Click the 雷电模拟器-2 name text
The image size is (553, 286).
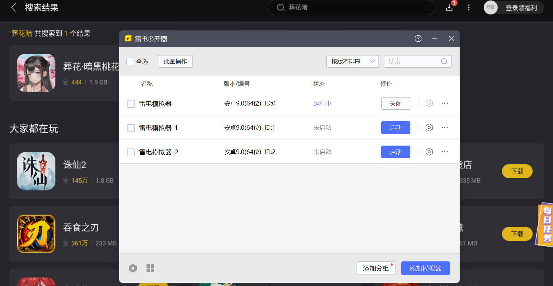[159, 152]
